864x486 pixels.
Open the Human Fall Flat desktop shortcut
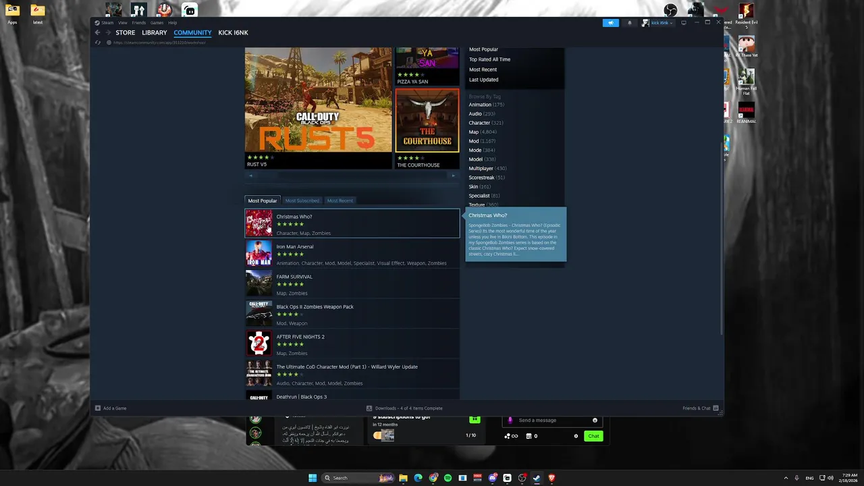[x=746, y=82]
